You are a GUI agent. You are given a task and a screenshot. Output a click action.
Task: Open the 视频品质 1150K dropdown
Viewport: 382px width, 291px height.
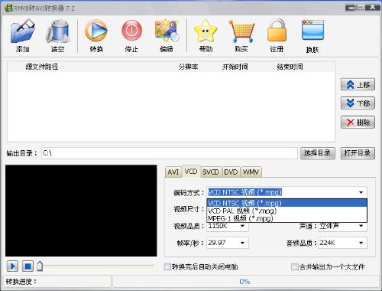coord(242,226)
